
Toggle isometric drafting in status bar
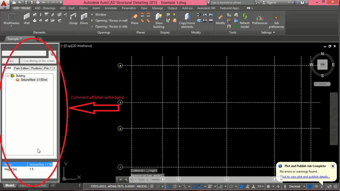(x=185, y=186)
